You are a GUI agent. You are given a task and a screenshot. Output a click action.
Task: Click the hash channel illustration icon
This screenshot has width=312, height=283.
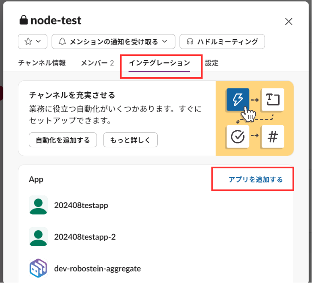273,137
